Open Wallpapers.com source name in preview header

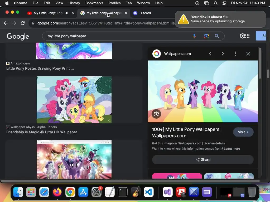tap(177, 54)
